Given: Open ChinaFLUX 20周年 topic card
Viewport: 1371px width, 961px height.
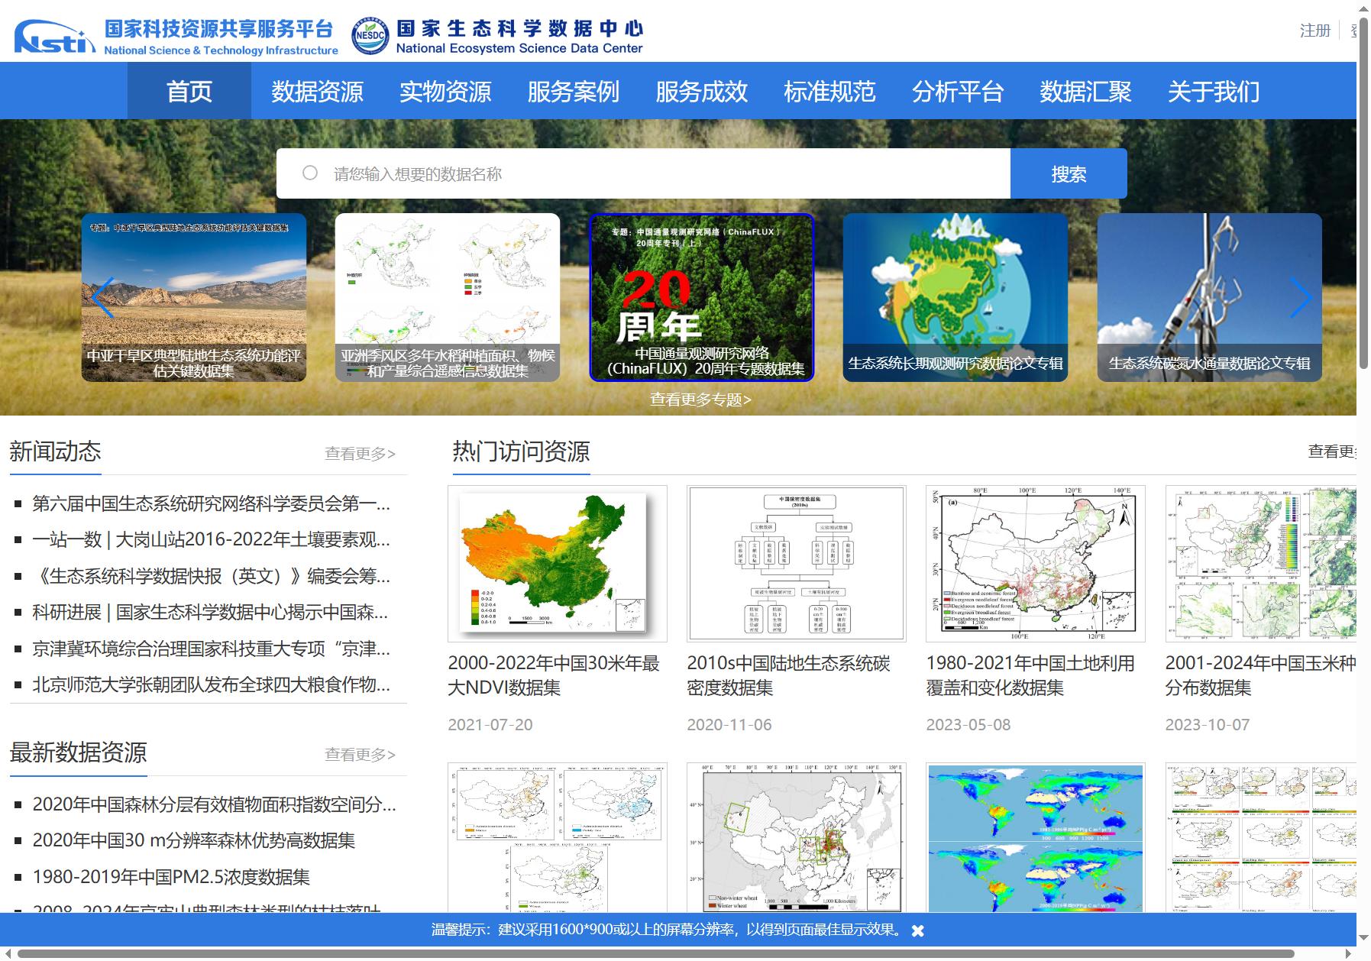Looking at the screenshot, I should (701, 297).
